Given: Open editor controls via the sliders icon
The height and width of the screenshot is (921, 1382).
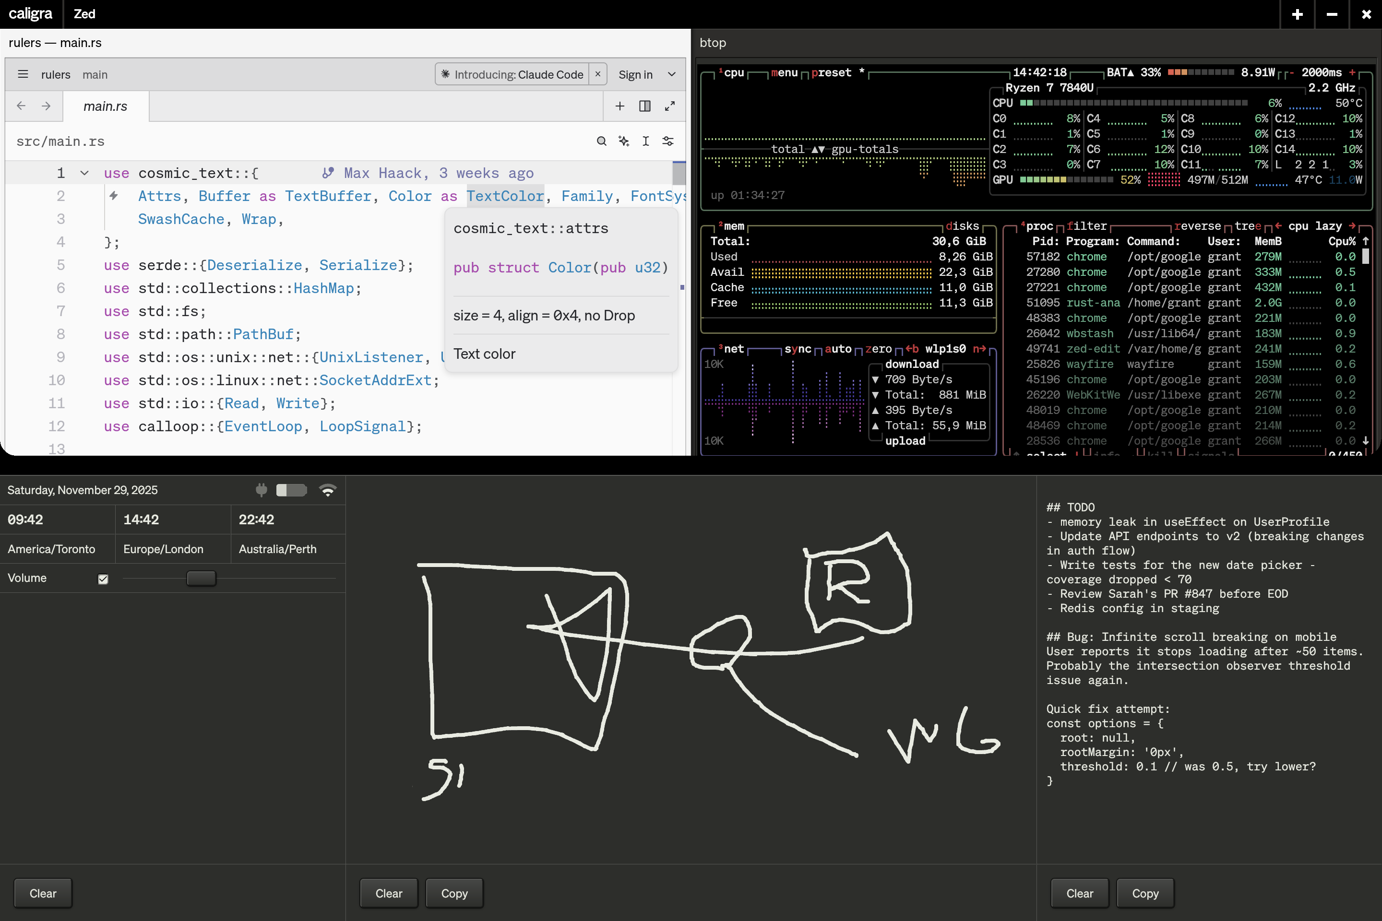Looking at the screenshot, I should click(x=667, y=141).
